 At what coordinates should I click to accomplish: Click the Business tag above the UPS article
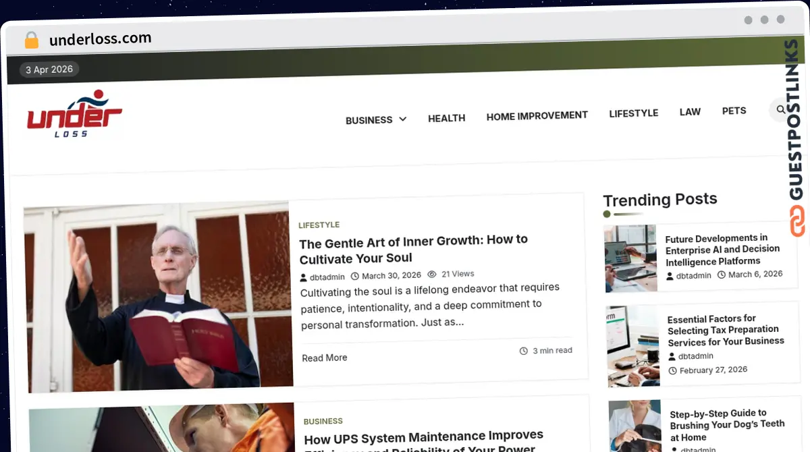click(323, 422)
